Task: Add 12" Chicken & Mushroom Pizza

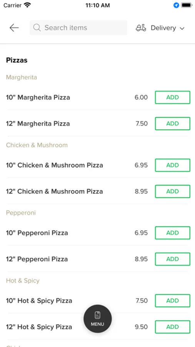Action: (x=172, y=191)
